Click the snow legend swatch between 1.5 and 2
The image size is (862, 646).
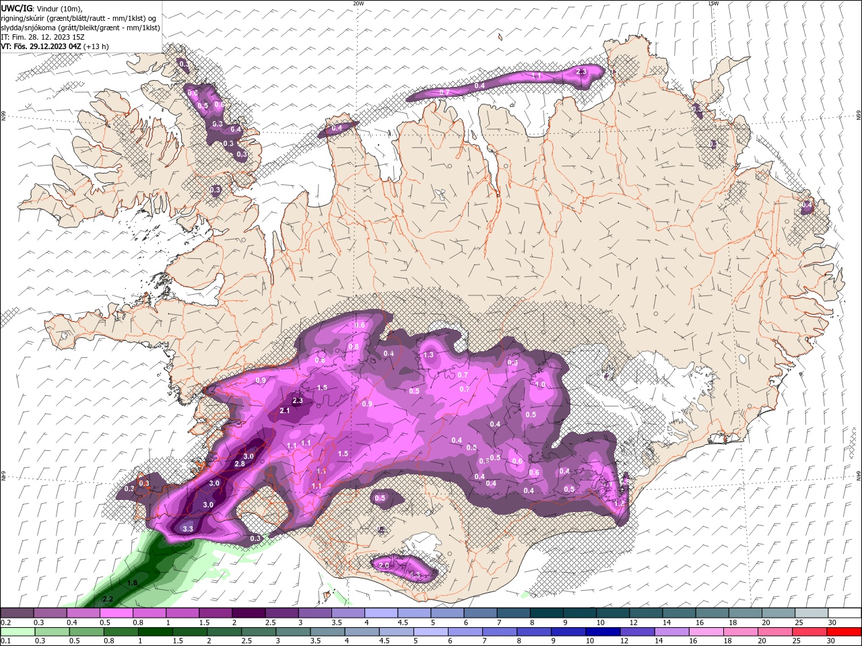[x=215, y=612]
